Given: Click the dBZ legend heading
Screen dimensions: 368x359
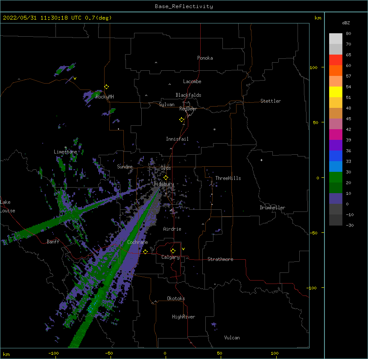Looking at the screenshot, I should pos(346,23).
